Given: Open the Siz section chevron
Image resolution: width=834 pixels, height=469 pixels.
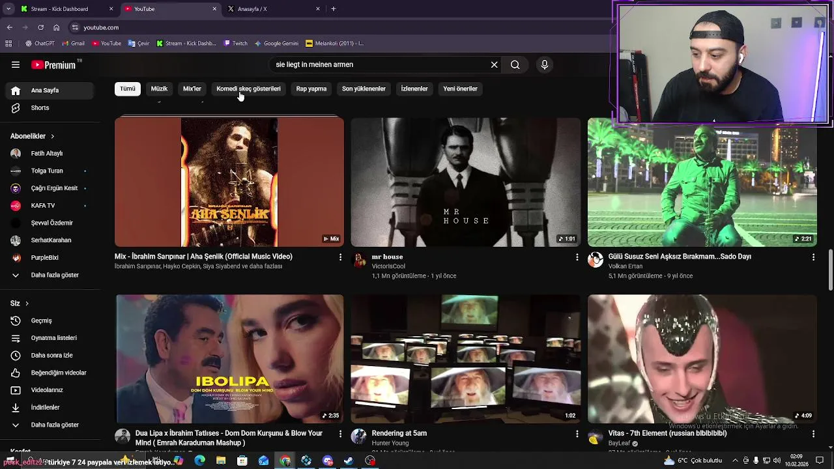Looking at the screenshot, I should (x=27, y=304).
